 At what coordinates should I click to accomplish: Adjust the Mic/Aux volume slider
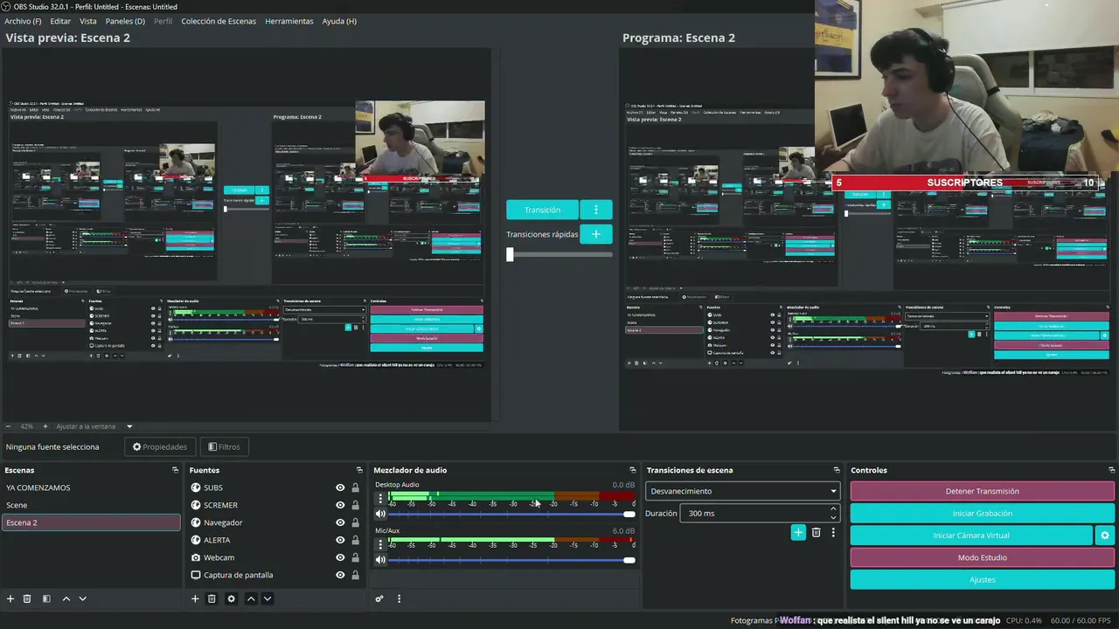(x=512, y=559)
